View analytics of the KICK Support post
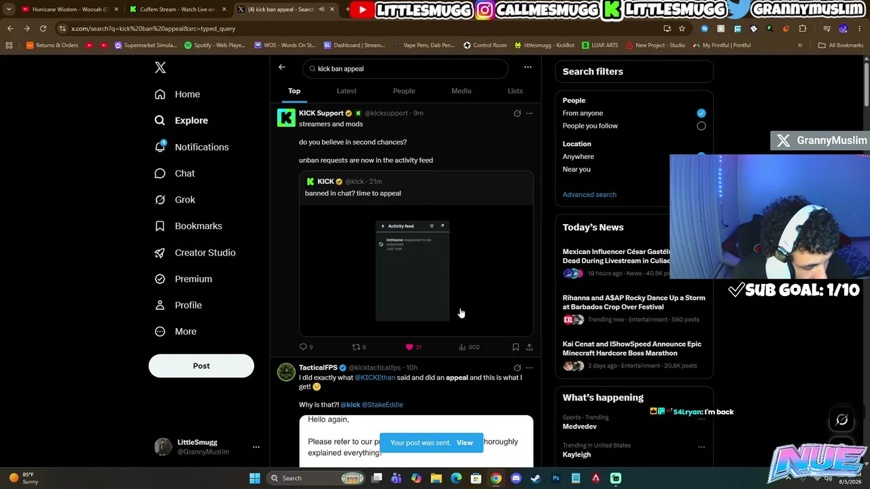This screenshot has height=489, width=870. click(x=469, y=347)
